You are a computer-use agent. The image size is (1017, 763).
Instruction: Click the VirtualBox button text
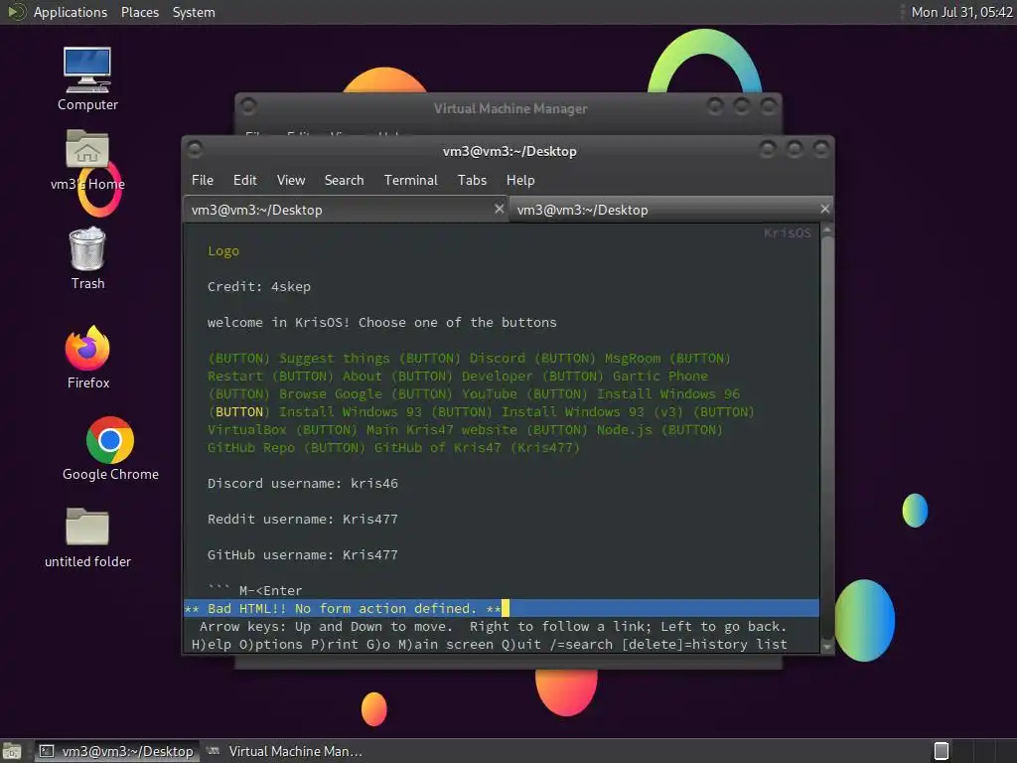246,429
